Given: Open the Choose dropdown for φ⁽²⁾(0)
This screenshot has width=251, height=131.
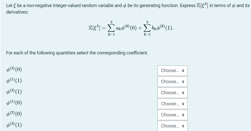Looking at the screenshot, I should coord(173,115).
